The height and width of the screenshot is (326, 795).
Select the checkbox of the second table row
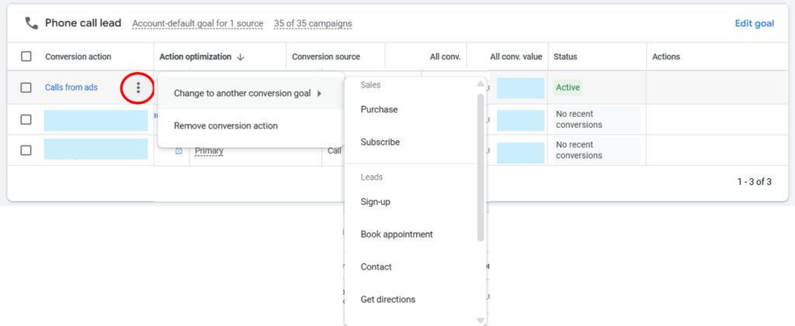coord(26,119)
